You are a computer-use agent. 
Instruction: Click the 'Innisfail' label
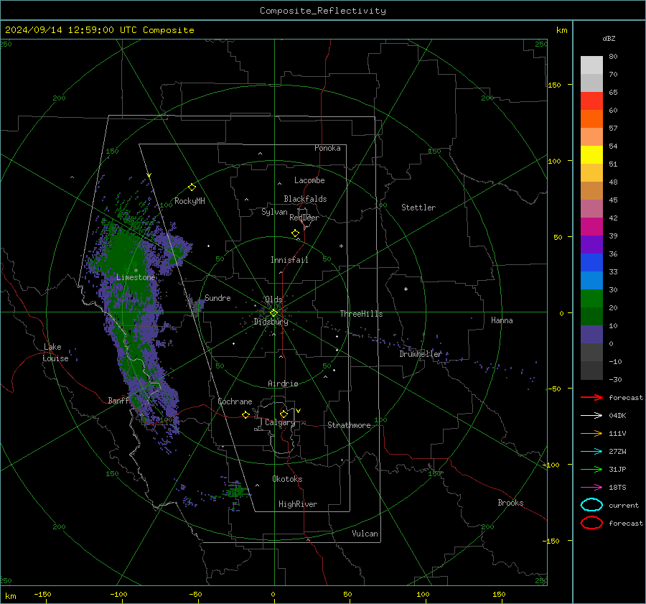click(289, 260)
